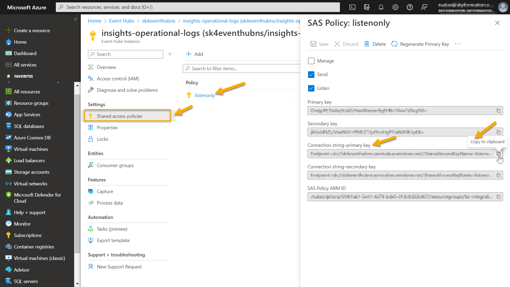Viewport: 510px width, 287px height.
Task: Click the Search to filter items field
Action: tap(241, 69)
